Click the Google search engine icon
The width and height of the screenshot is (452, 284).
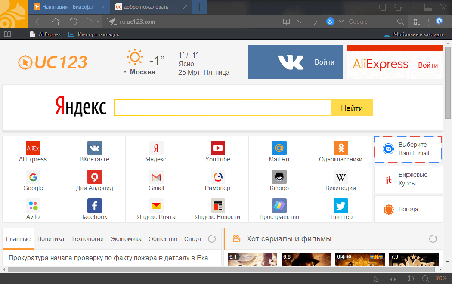(x=330, y=22)
